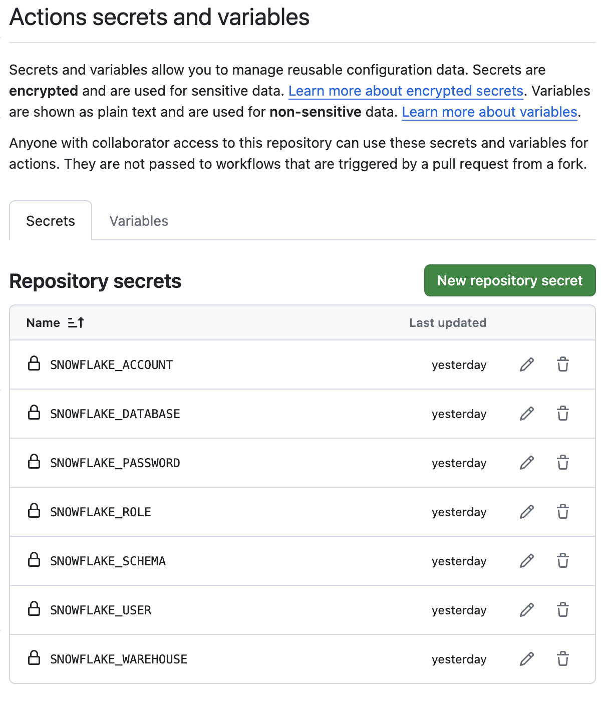This screenshot has width=603, height=703.
Task: Select the SNOWFLAKE_USER secret name
Action: click(101, 610)
